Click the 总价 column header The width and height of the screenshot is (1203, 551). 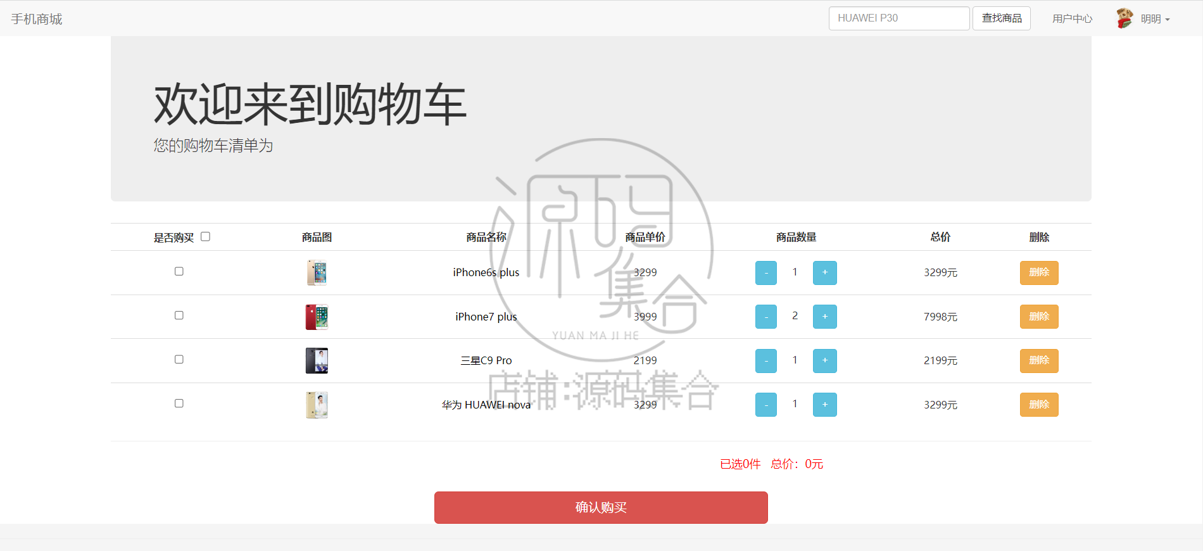click(x=940, y=237)
